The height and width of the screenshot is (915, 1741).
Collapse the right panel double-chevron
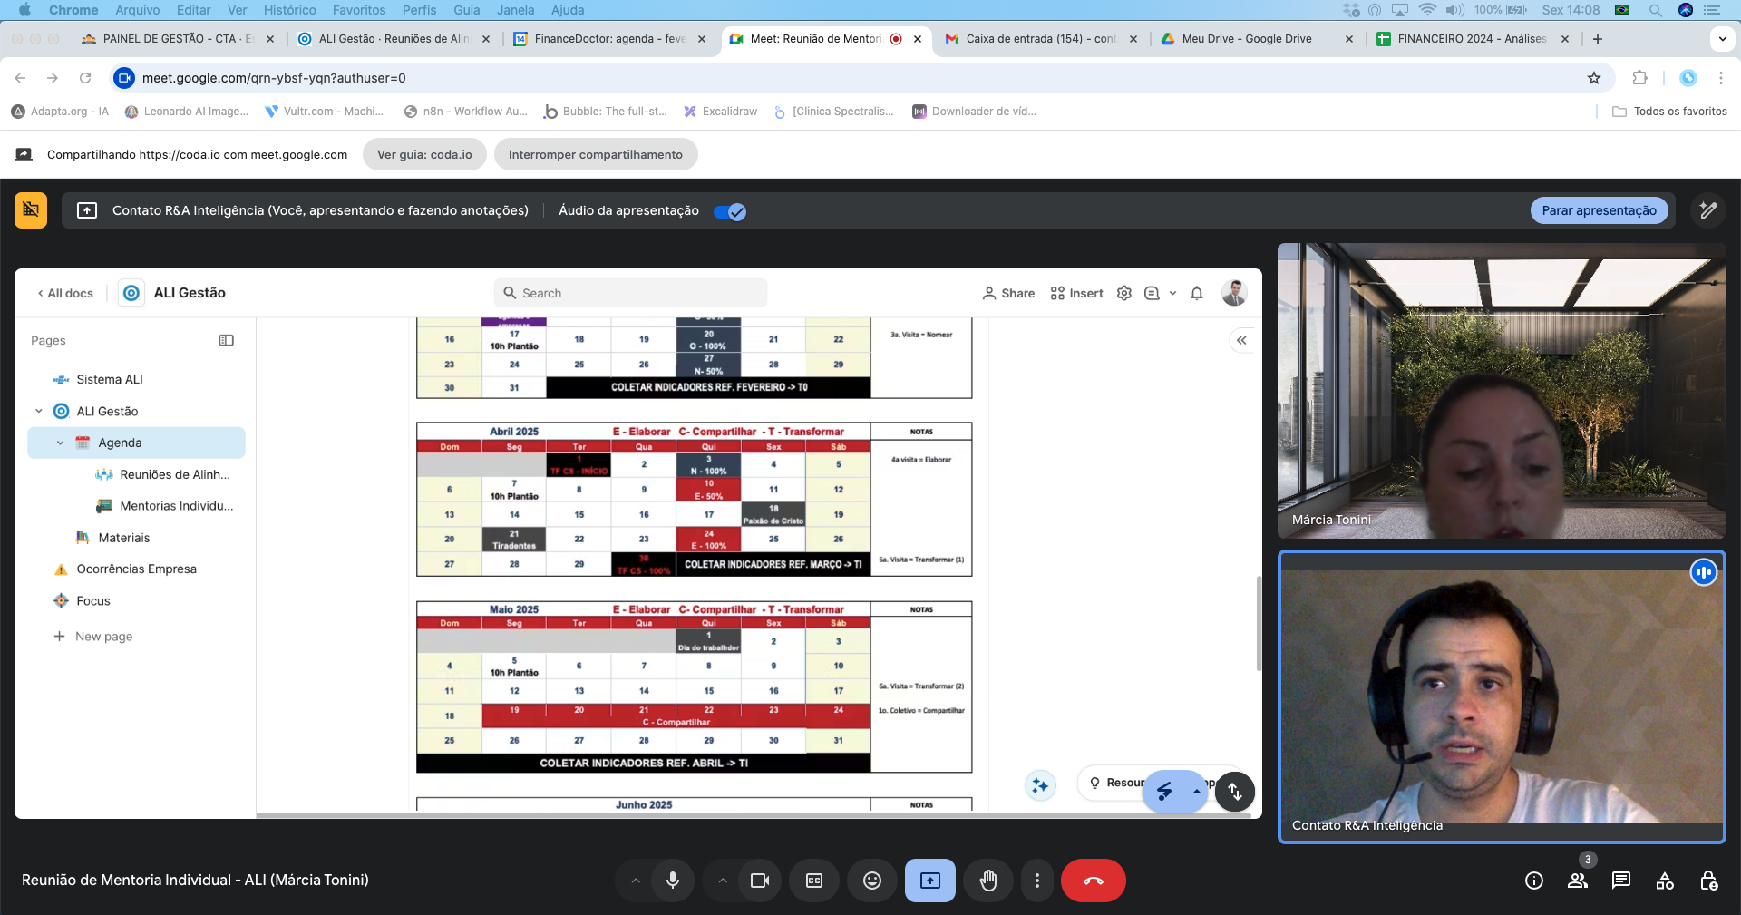tap(1241, 340)
